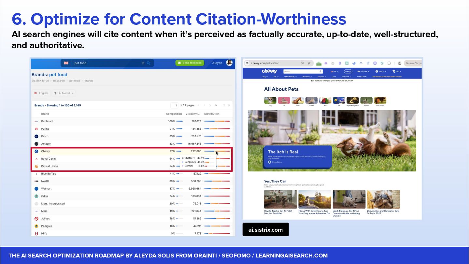Open the Give Back navigation menu
Screen dimensions: 469x264
click(x=346, y=77)
